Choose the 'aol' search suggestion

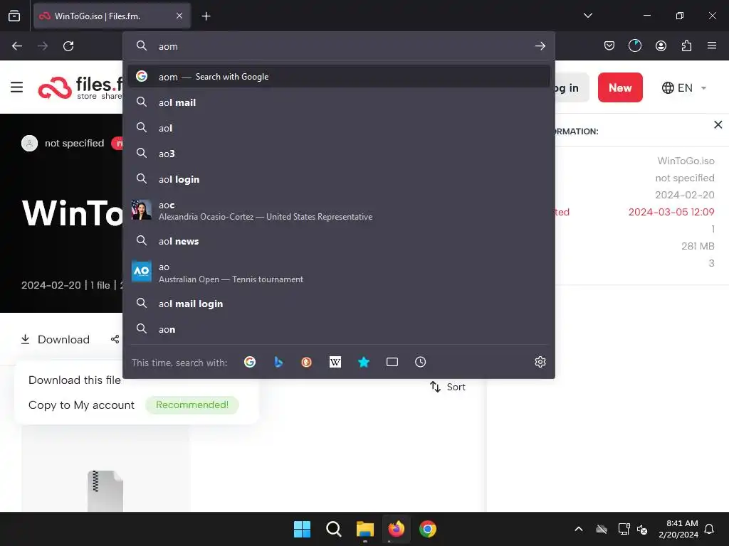339,128
